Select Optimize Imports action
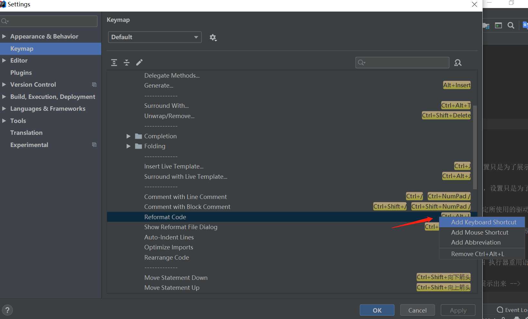Viewport: 528px width, 319px height. [169, 247]
